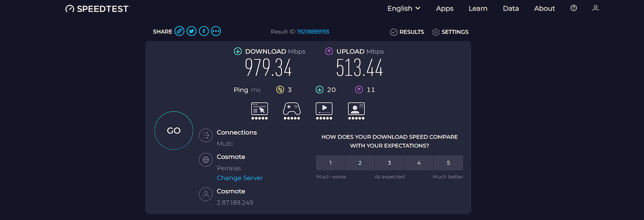Open the Data menu
The height and width of the screenshot is (220, 644).
[511, 8]
